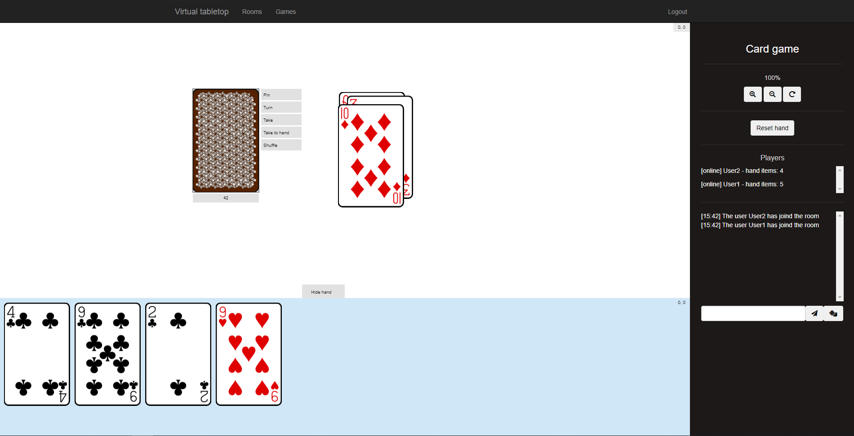
Task: Choose Shuffle from deck context menu
Action: coord(281,145)
